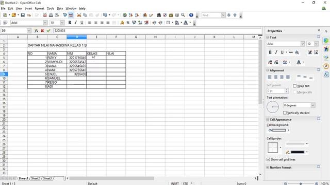The height and width of the screenshot is (185, 330).
Task: Open the sidebar font name dropdown
Action: coord(303,44)
